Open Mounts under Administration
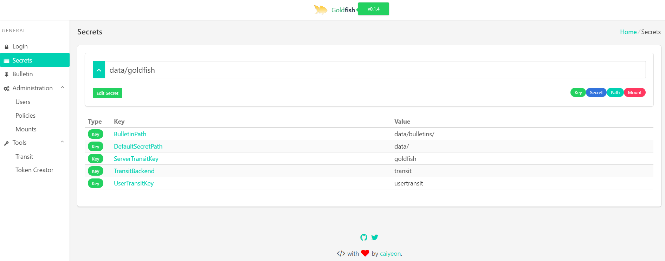This screenshot has width=665, height=261. 26,129
